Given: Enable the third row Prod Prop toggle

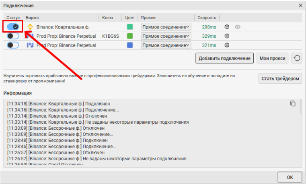Looking at the screenshot, I should click(13, 45).
